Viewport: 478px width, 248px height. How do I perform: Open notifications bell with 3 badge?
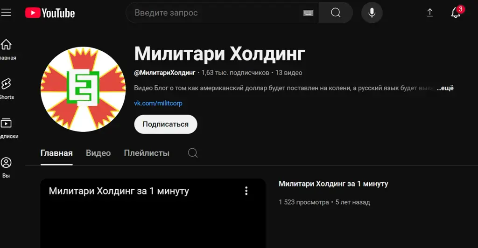457,12
